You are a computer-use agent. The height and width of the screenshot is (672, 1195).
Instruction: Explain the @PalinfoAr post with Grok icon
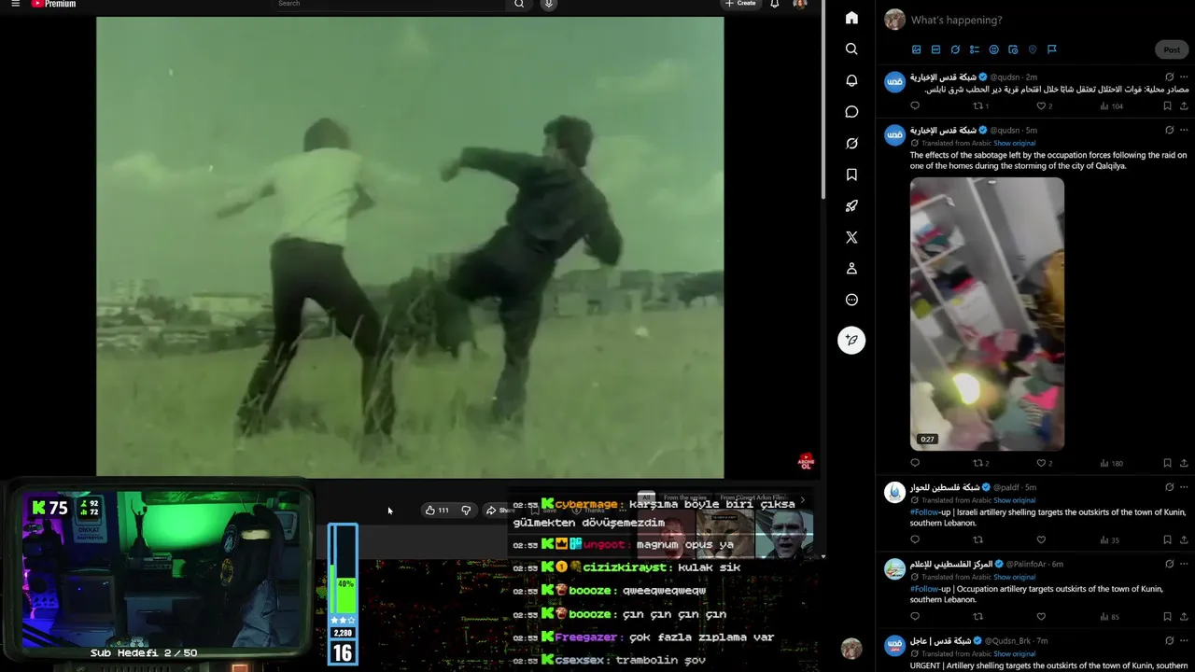[x=1170, y=564]
